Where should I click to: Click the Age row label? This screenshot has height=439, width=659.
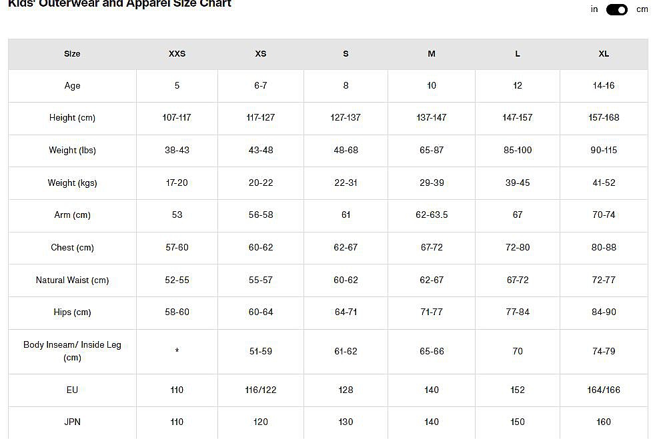tap(72, 85)
